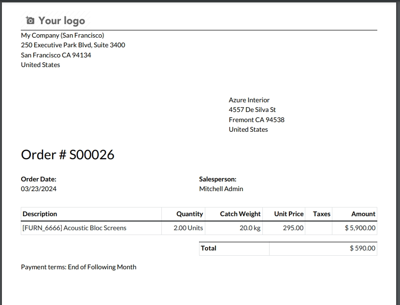Click "United States" below Fremont CA 94538
The width and height of the screenshot is (400, 305).
pyautogui.click(x=248, y=129)
